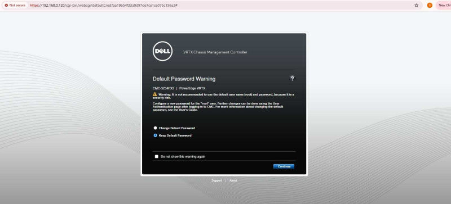Image resolution: width=451 pixels, height=204 pixels.
Task: Click the yellow warning triangle icon
Action: pos(154,94)
